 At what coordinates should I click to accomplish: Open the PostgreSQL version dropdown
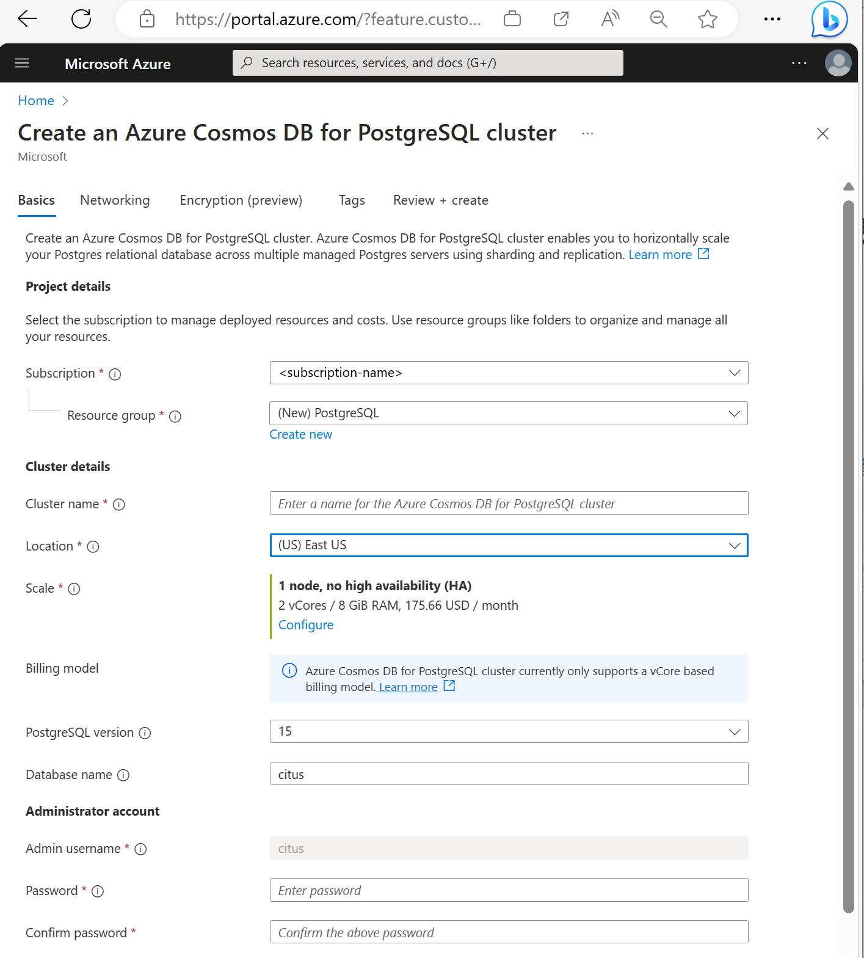click(x=509, y=731)
